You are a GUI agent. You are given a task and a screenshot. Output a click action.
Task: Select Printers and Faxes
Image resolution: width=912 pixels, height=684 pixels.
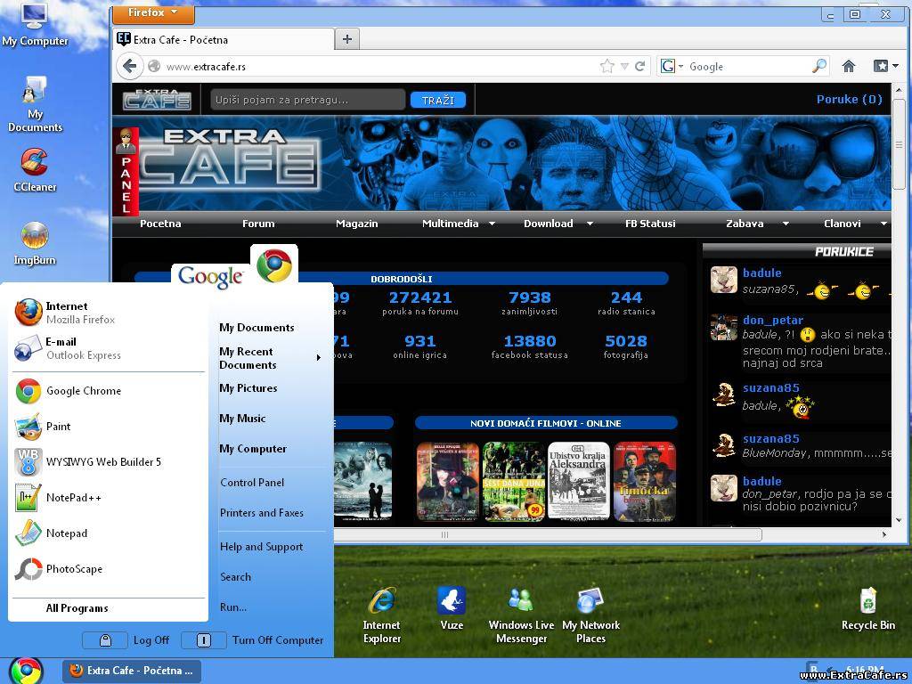pyautogui.click(x=262, y=512)
